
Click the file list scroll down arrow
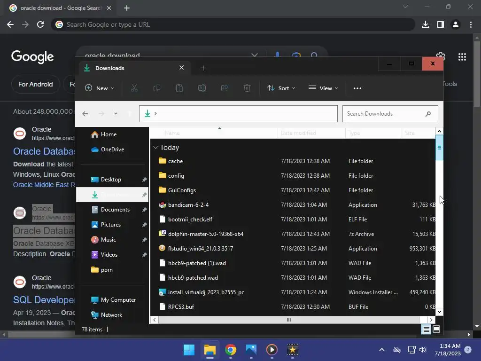[439, 312]
